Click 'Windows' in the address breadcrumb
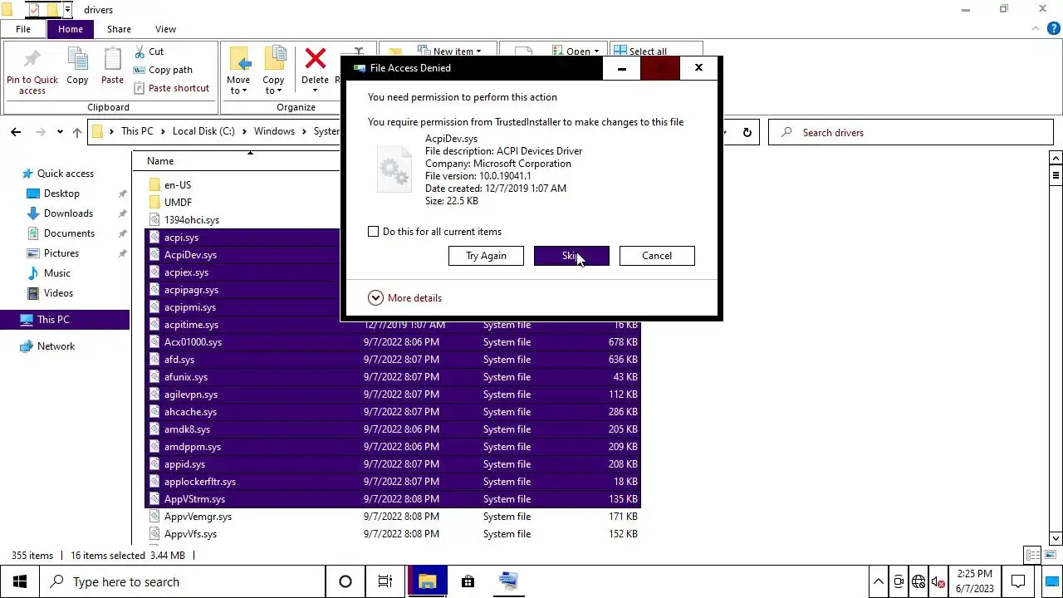The image size is (1063, 598). click(x=274, y=131)
